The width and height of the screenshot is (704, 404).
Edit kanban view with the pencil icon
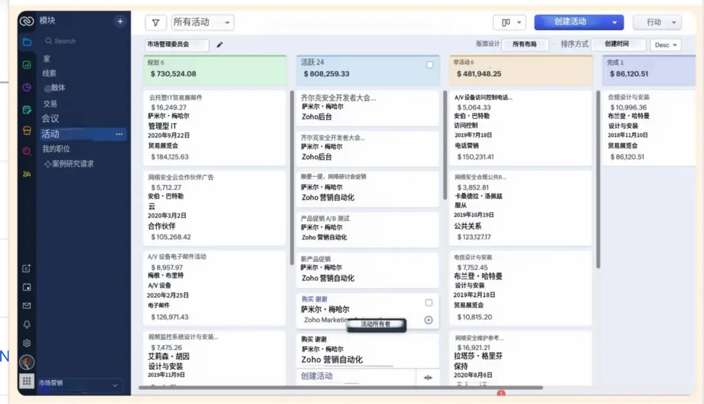(219, 44)
